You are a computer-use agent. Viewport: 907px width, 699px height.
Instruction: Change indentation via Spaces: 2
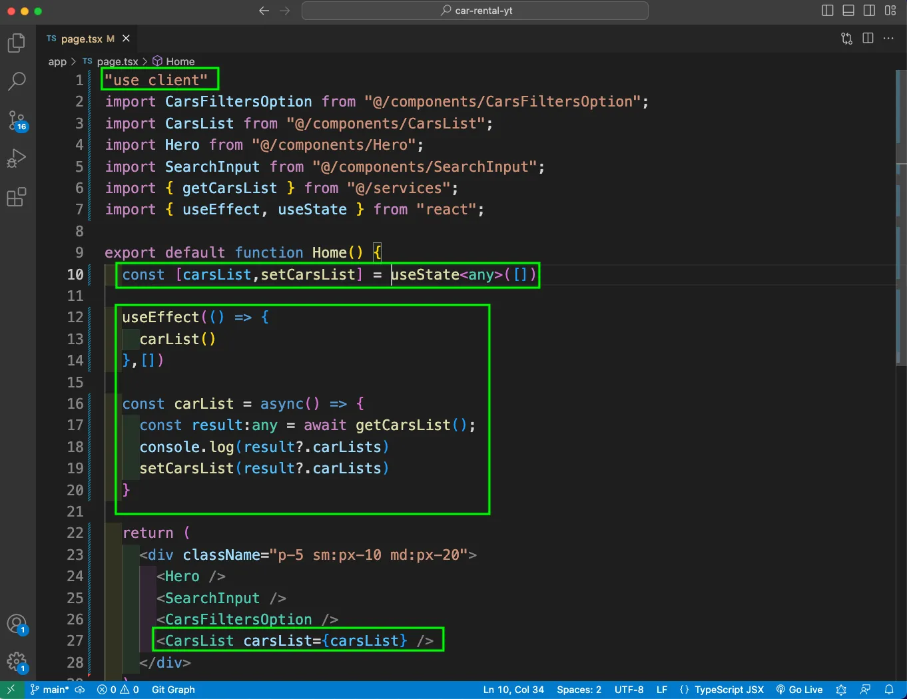[x=579, y=690]
